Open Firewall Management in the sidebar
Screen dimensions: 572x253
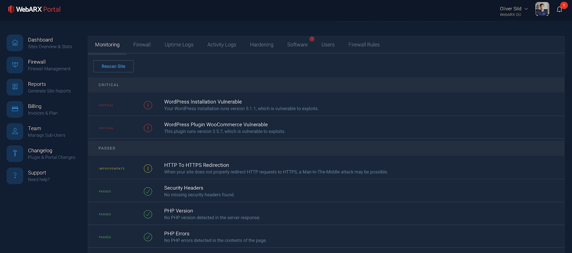click(x=49, y=65)
